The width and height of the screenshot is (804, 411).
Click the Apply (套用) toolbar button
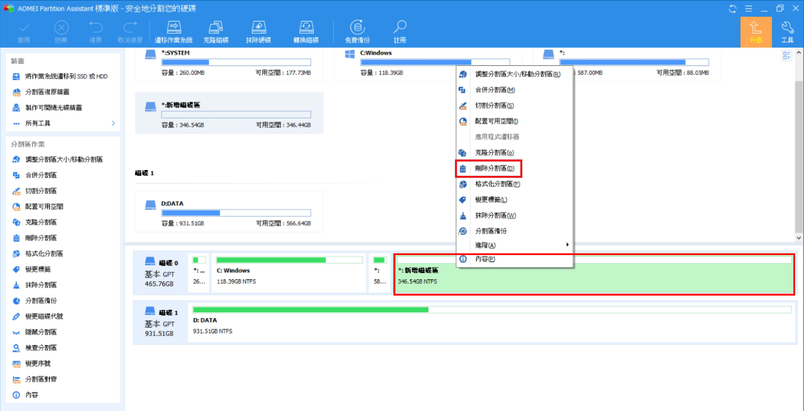pyautogui.click(x=24, y=32)
